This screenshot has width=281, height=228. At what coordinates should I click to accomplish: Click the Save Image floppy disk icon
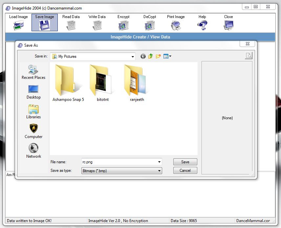coord(44,25)
